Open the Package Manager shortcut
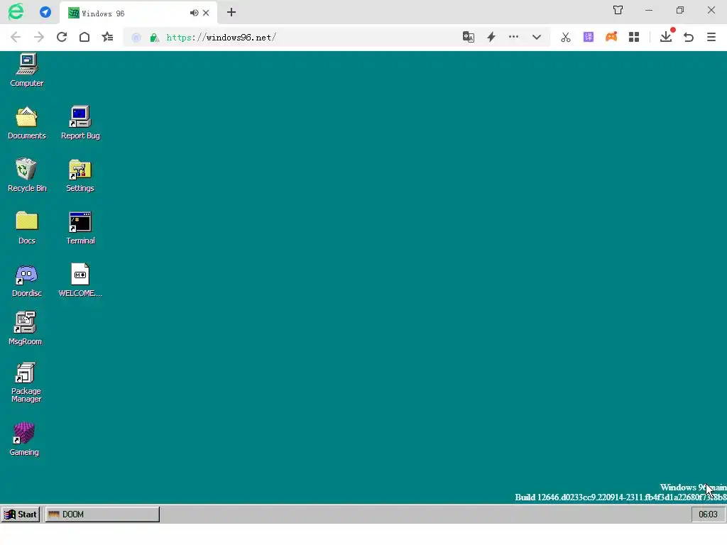The image size is (727, 545). pyautogui.click(x=26, y=382)
